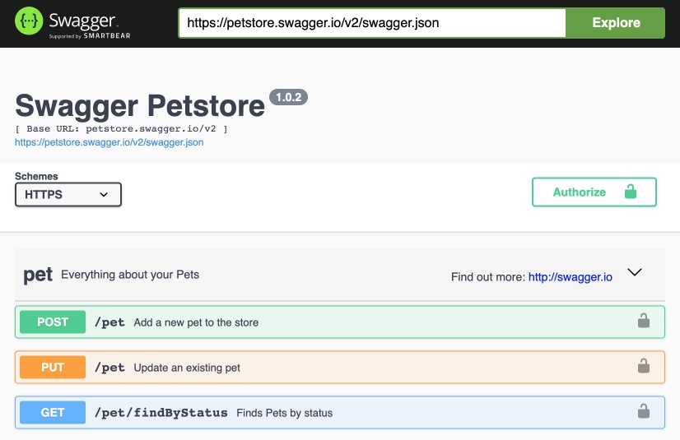Click the Swagger logo icon

coord(29,21)
